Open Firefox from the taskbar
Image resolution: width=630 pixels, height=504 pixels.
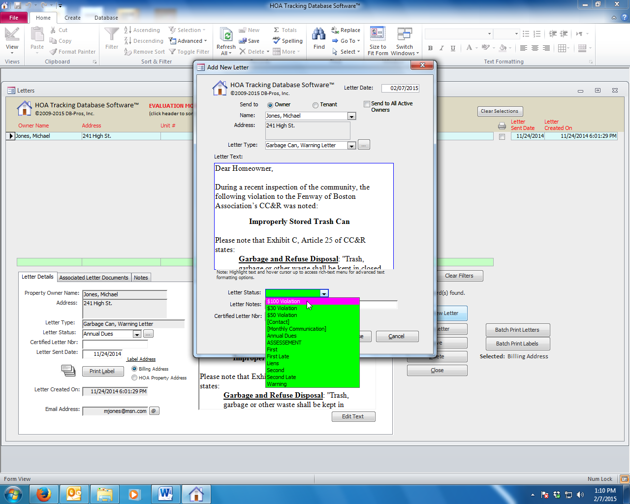pos(44,494)
